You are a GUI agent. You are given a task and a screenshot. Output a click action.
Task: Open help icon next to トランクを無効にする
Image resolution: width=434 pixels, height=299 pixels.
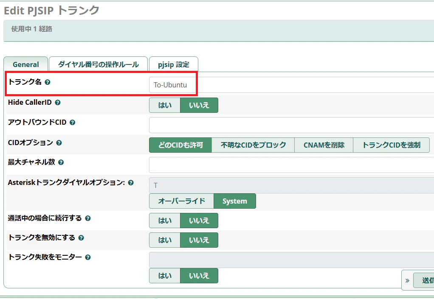81,238
